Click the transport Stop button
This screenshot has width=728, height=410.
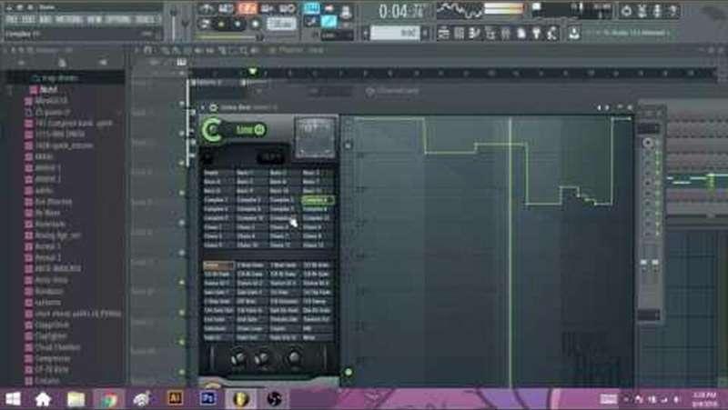(x=238, y=25)
